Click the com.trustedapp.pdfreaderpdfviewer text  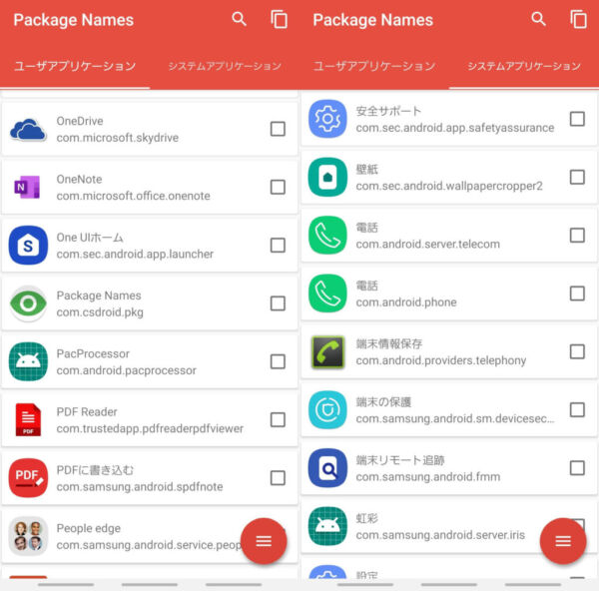coord(150,428)
